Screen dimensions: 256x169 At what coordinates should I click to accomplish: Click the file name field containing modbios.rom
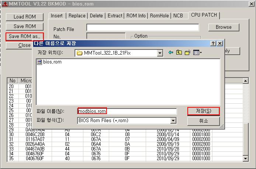[x=127, y=111]
